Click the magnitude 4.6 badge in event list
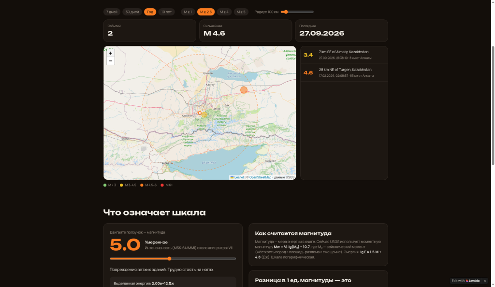Viewport: 495px width, 287px height. [308, 73]
